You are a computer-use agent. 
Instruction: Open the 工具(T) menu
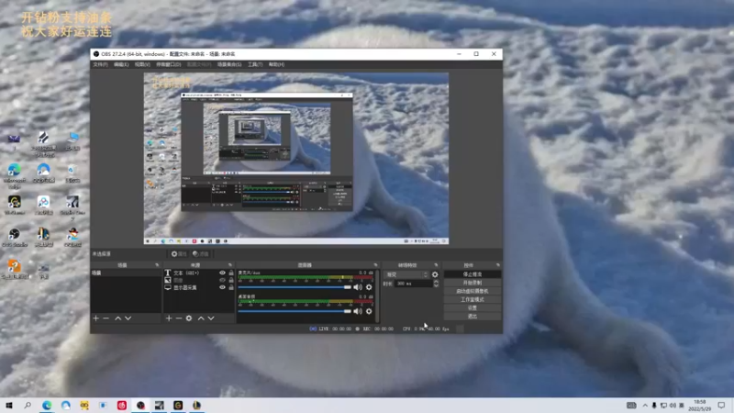254,64
